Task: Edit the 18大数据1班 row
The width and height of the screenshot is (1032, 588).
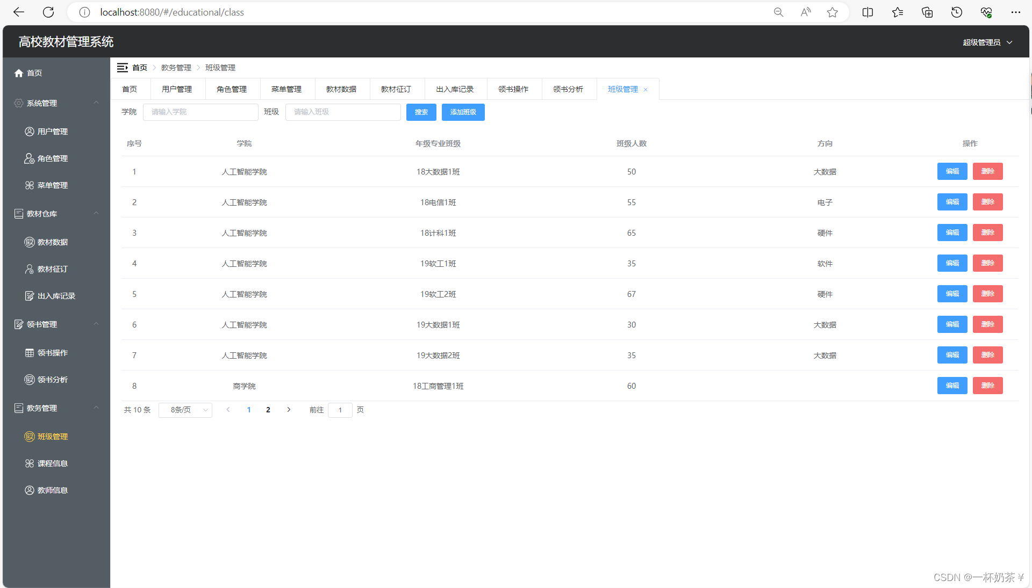Action: [952, 171]
